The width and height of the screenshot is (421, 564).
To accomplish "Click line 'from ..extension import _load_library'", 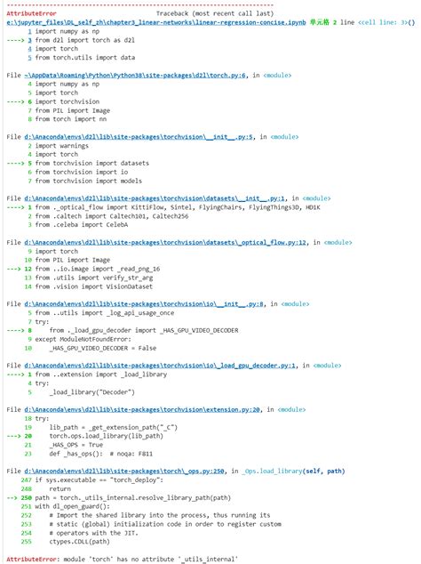I will click(x=101, y=375).
